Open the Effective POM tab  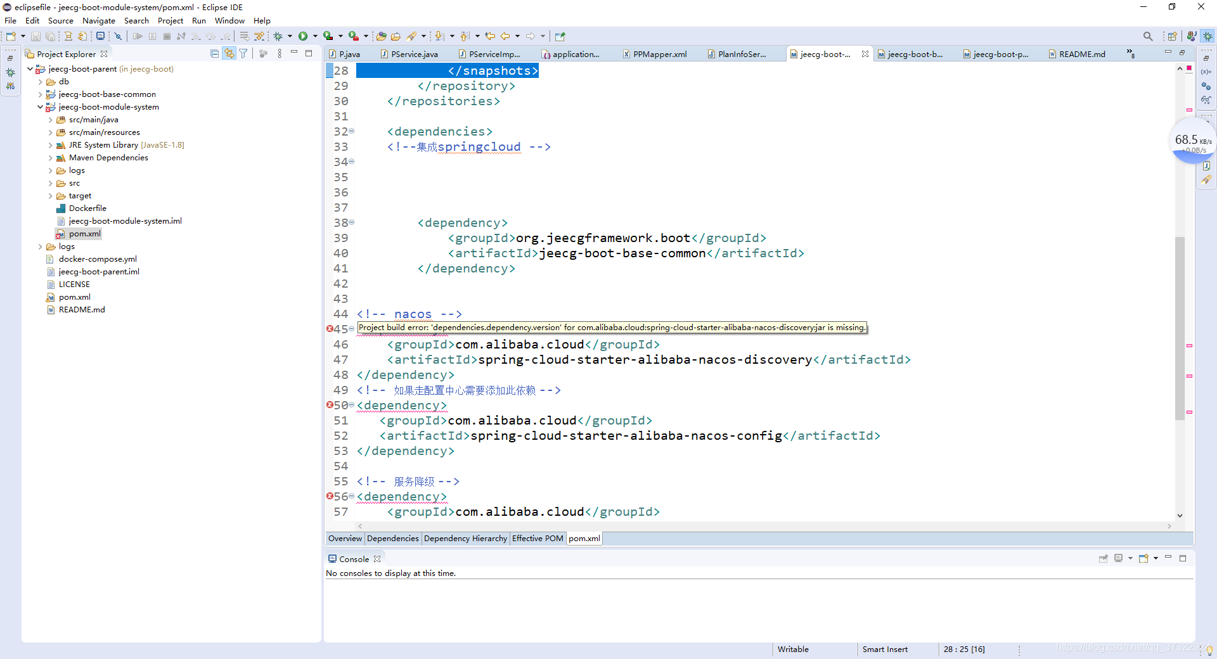pyautogui.click(x=538, y=539)
